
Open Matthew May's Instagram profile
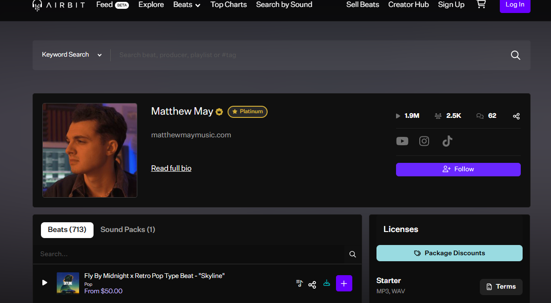[x=424, y=141]
